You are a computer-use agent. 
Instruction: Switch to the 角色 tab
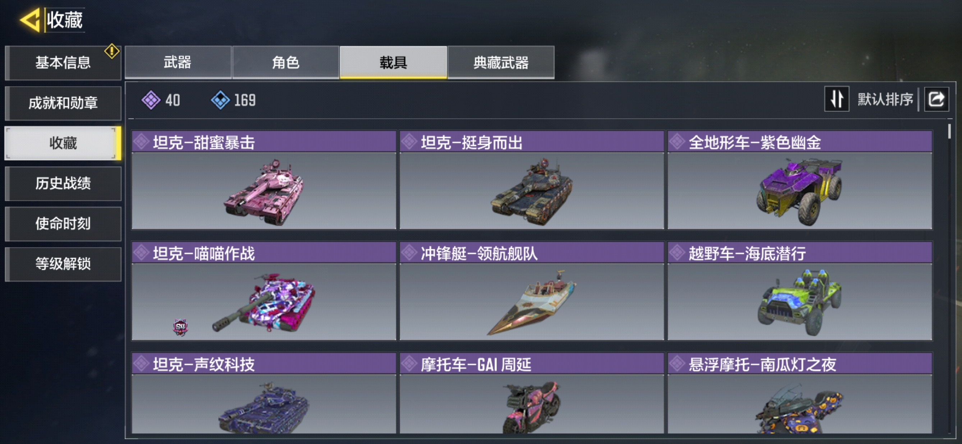click(x=286, y=62)
